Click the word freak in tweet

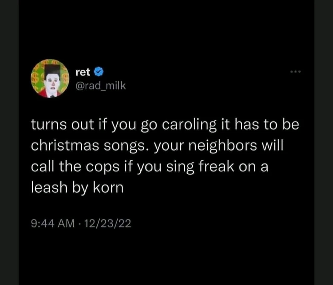[217, 166]
